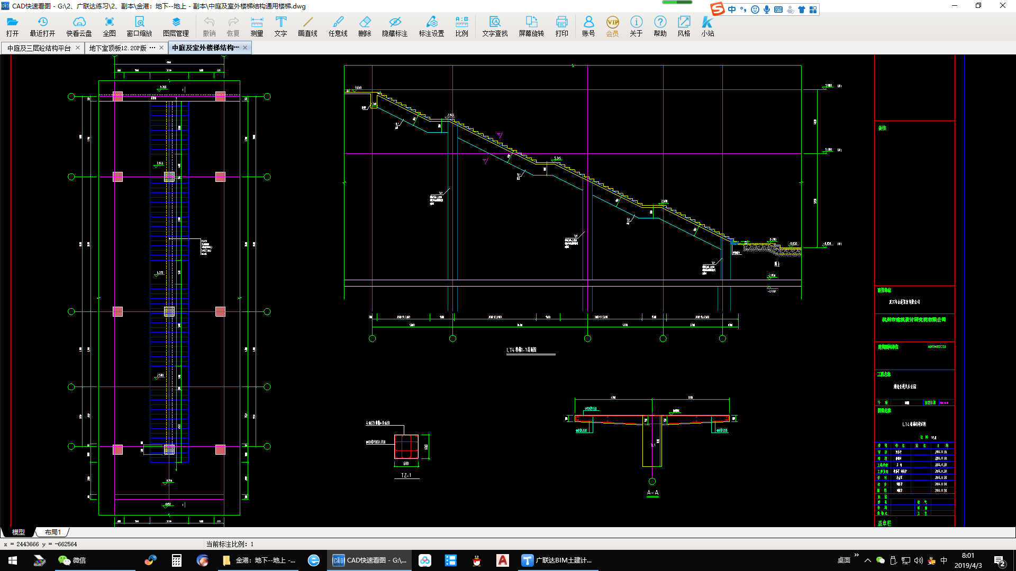Screen dimensions: 1016x571
Task: Open the 帮助 help icon
Action: 660,26
